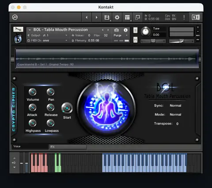Open the settings gear options
Screen dimensions: 212x188
[x=117, y=17]
